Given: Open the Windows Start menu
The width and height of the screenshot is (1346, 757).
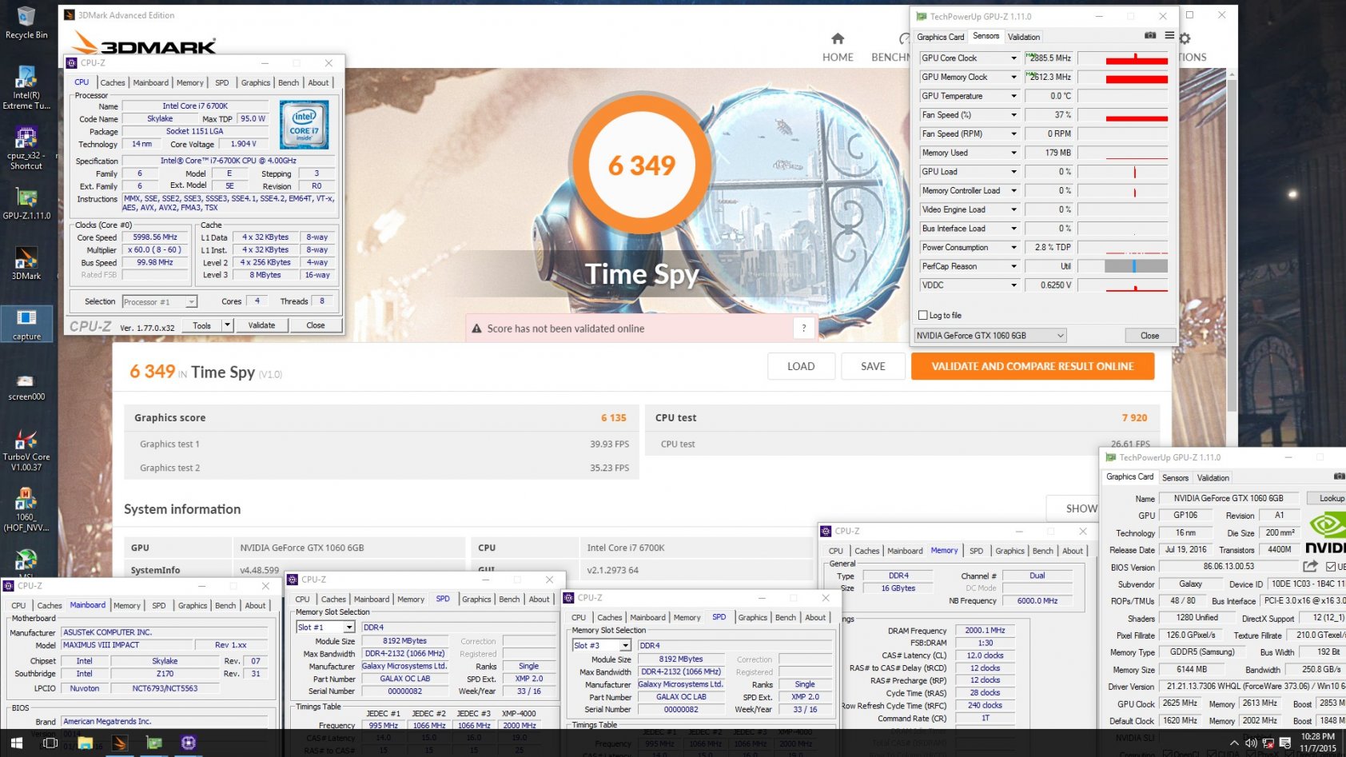Looking at the screenshot, I should point(16,743).
